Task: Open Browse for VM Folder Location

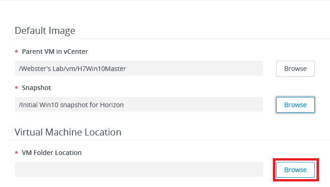Action: (x=295, y=170)
